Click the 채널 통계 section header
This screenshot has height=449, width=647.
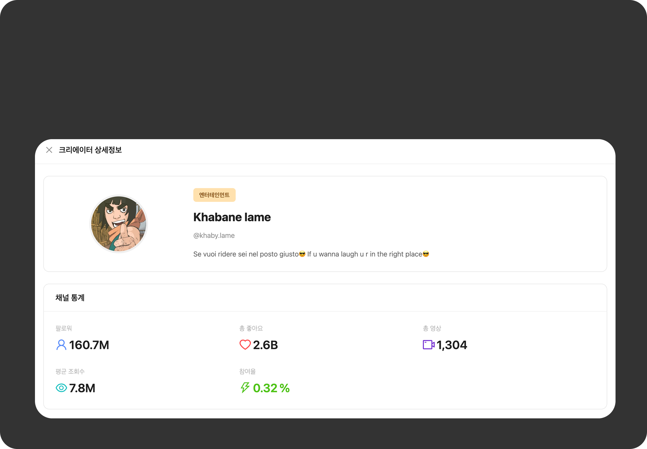[x=70, y=298]
